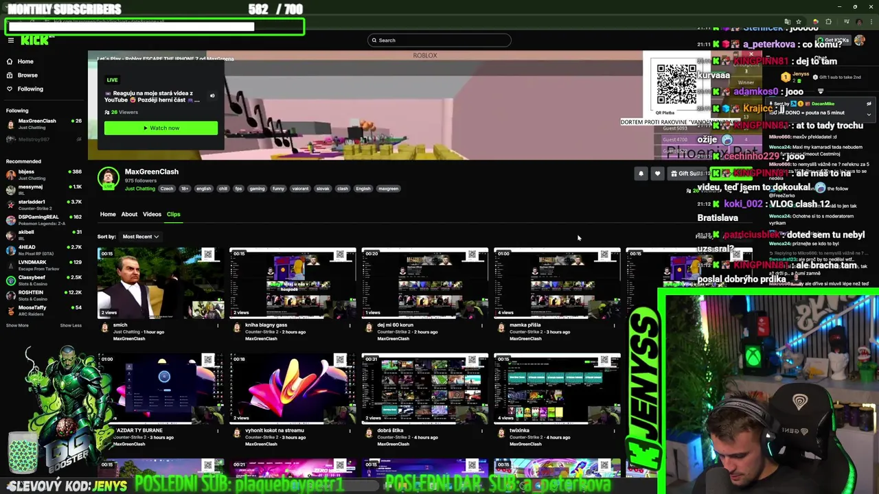
Task: Open recommended channel DSPGamingREAL
Action: 43,220
